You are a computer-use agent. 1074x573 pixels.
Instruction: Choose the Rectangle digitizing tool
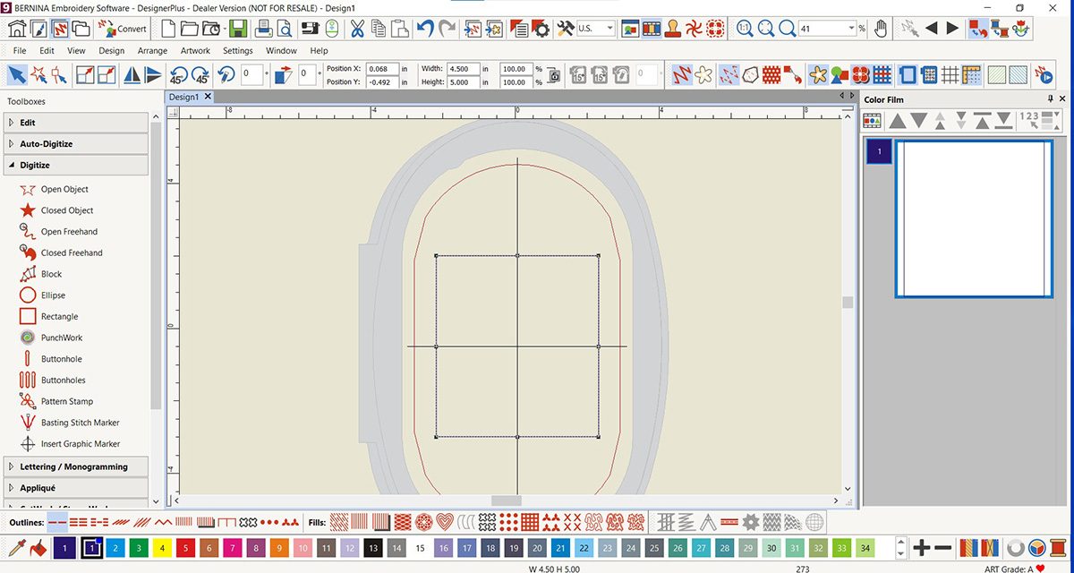pos(47,316)
